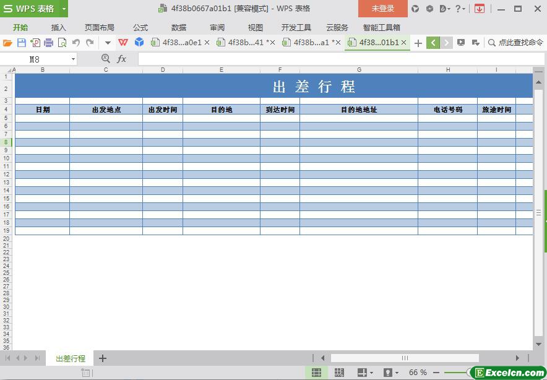Zoom out with the minus button
The height and width of the screenshot is (380, 547).
click(x=436, y=373)
